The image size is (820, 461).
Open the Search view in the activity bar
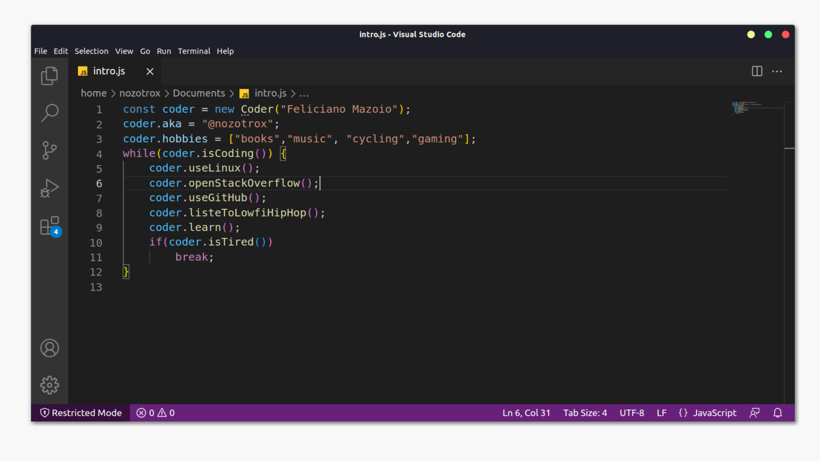click(x=50, y=113)
